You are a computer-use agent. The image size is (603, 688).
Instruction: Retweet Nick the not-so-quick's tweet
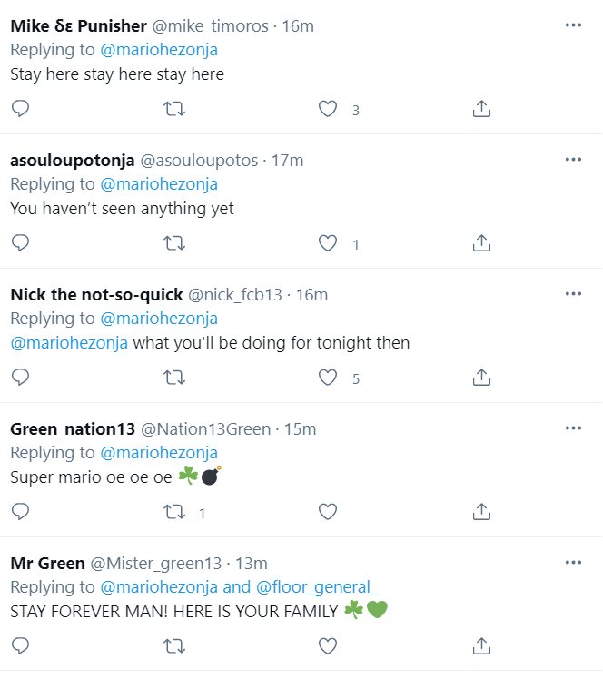coord(174,378)
